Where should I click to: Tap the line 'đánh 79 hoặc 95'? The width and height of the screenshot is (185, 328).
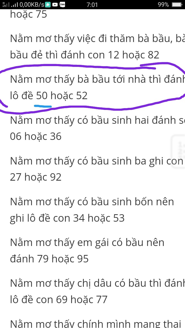click(49, 259)
